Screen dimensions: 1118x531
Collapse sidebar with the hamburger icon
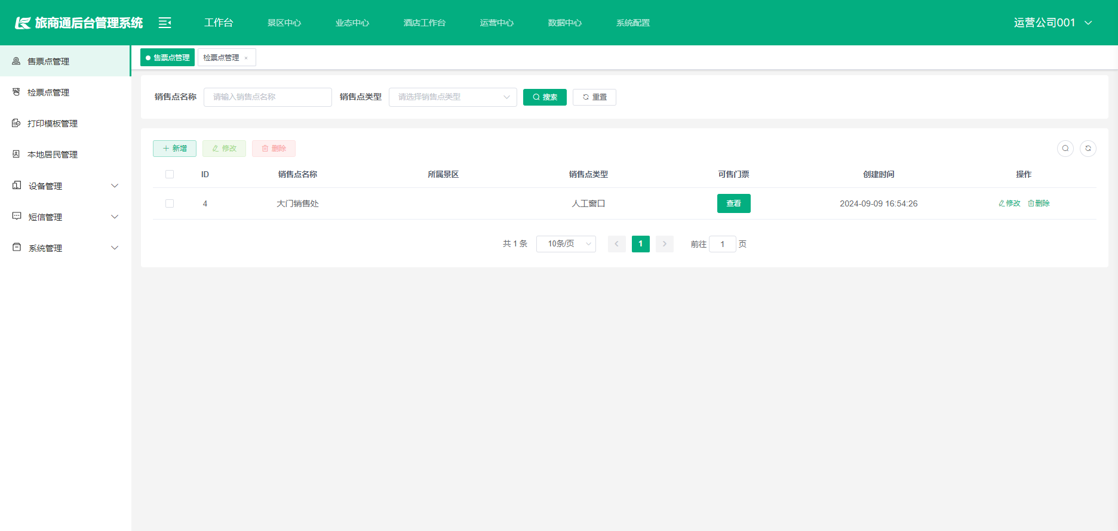[165, 23]
